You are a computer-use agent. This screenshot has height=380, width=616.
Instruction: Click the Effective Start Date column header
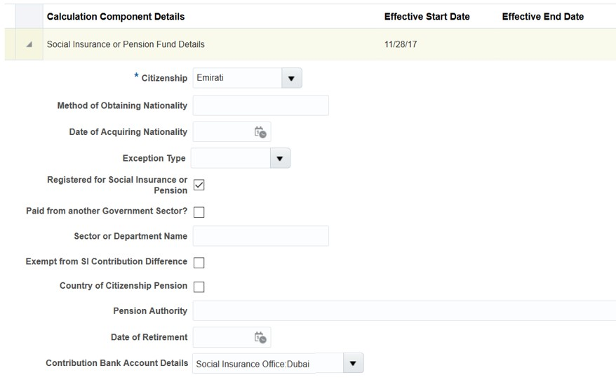click(427, 16)
